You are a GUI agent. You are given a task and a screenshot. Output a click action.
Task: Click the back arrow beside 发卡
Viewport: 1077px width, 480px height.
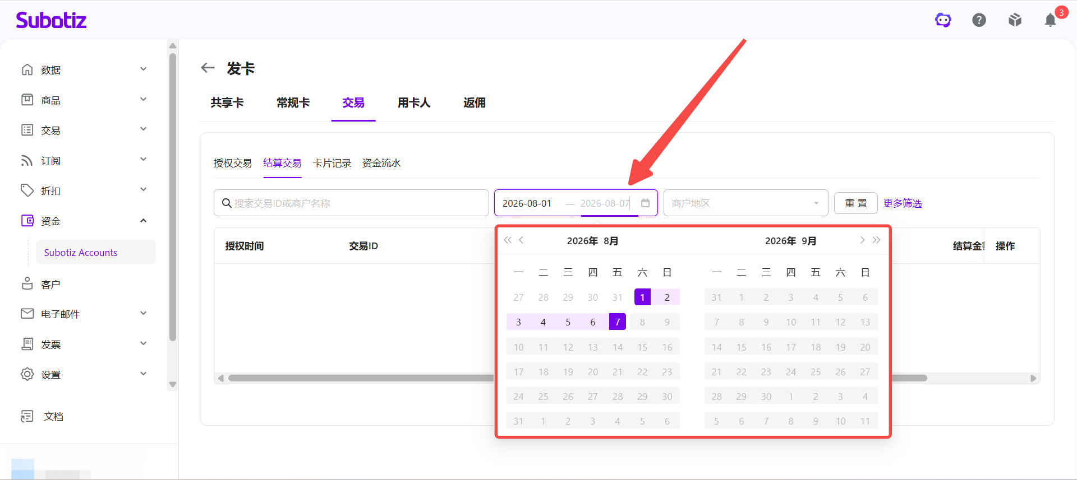(x=208, y=68)
